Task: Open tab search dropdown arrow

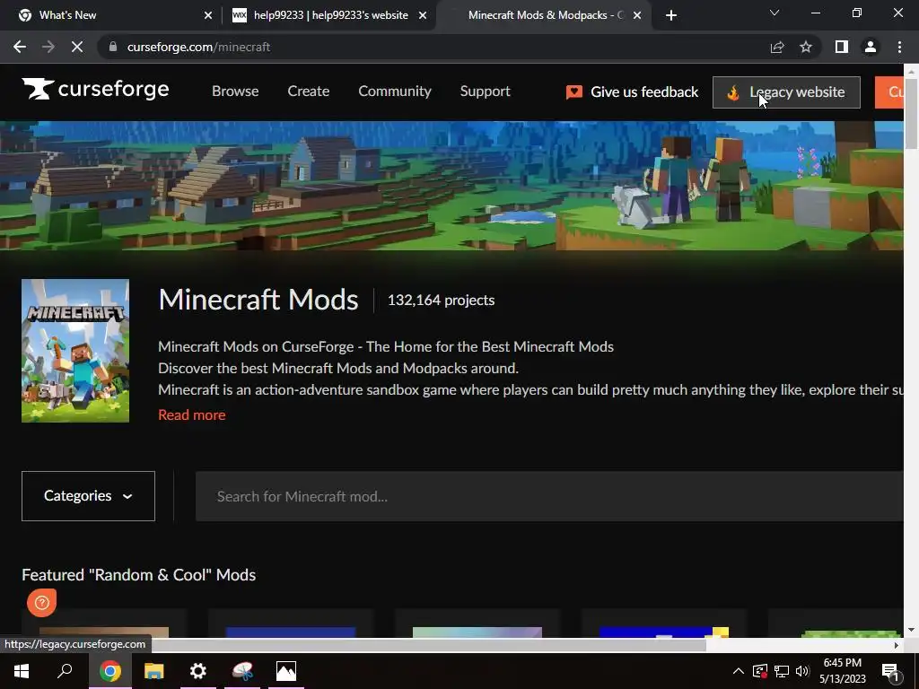Action: click(x=775, y=13)
